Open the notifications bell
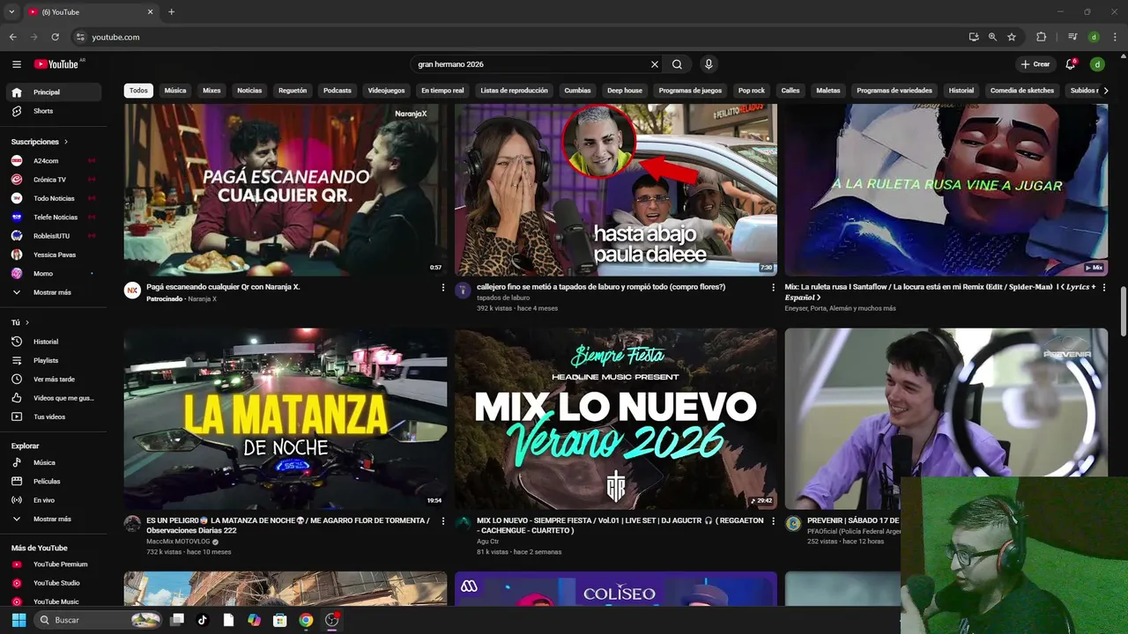This screenshot has height=634, width=1128. pos(1071,64)
